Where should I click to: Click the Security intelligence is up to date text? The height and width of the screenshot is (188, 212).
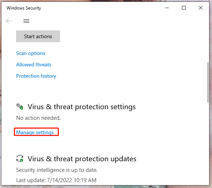tap(57, 170)
